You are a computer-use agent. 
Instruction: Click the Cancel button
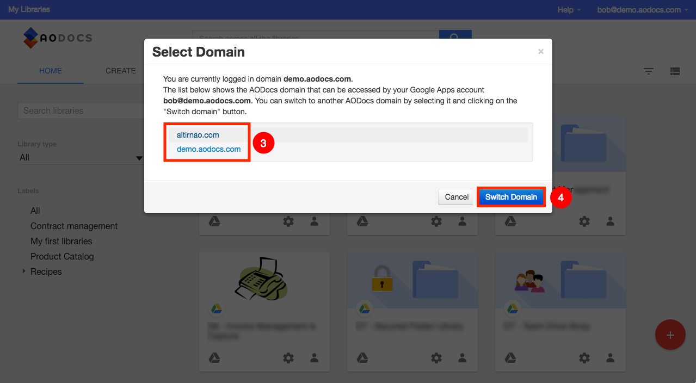tap(457, 197)
